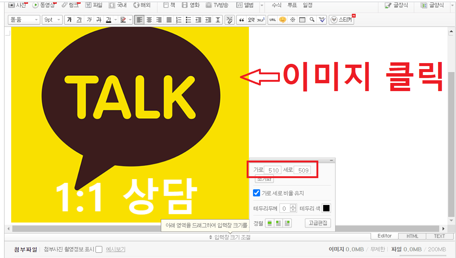
Task: Insert movie info with 영화
Action: [191, 5]
